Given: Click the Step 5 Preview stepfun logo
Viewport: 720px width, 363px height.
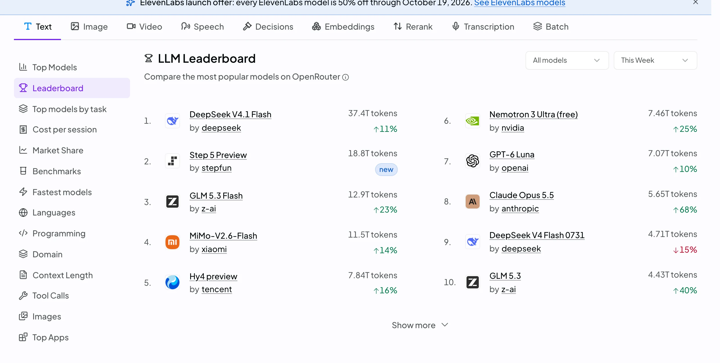Looking at the screenshot, I should tap(172, 161).
